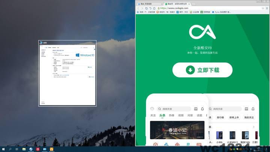
Task: Open the Ryine bookmark
Action: pos(221,12)
